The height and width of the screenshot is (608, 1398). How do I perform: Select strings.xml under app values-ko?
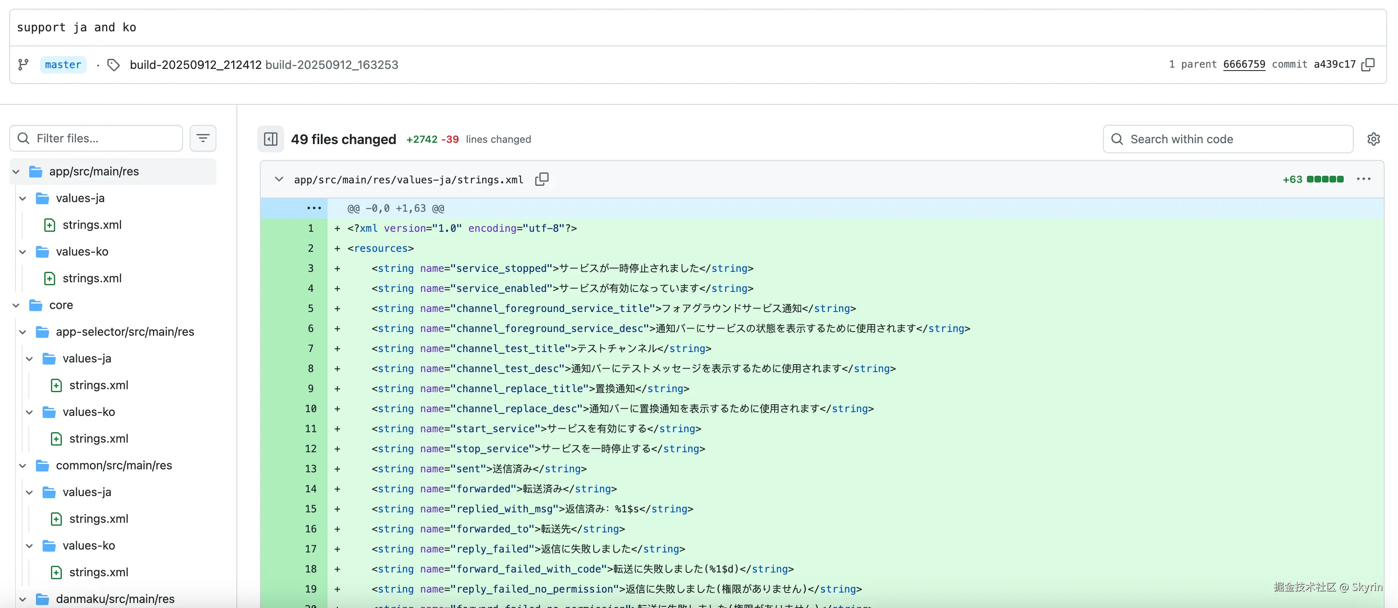(x=92, y=278)
